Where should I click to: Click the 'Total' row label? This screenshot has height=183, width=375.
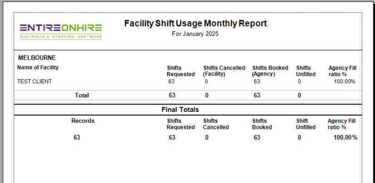82,95
